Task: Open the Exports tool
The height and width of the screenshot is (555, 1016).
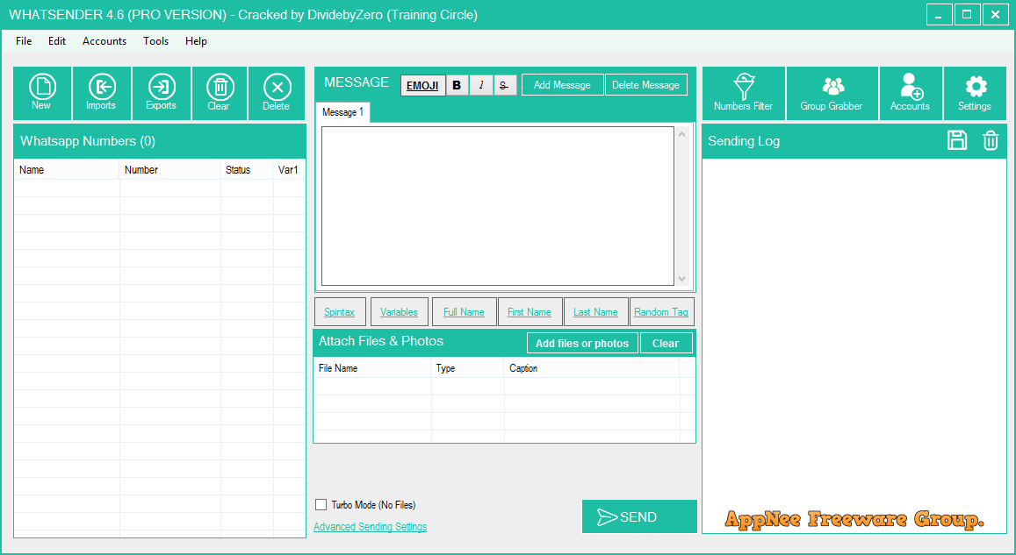Action: point(162,93)
